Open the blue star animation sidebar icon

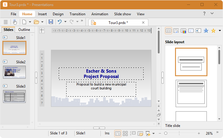click(206, 31)
